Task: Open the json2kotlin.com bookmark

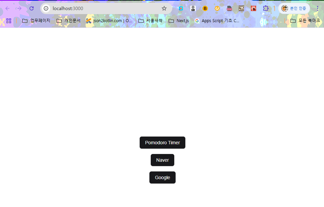Action: (109, 21)
